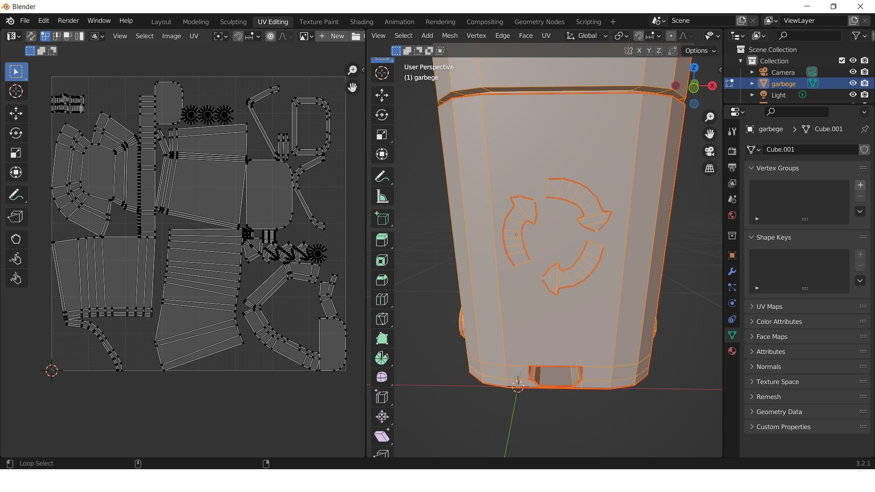Select the Knife tool

(x=382, y=319)
